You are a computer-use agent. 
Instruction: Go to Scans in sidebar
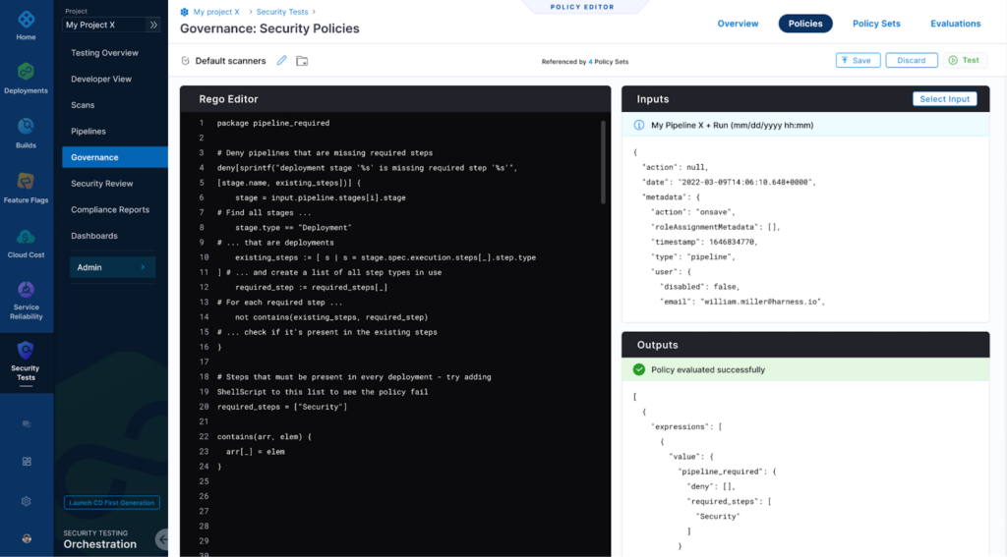point(83,105)
